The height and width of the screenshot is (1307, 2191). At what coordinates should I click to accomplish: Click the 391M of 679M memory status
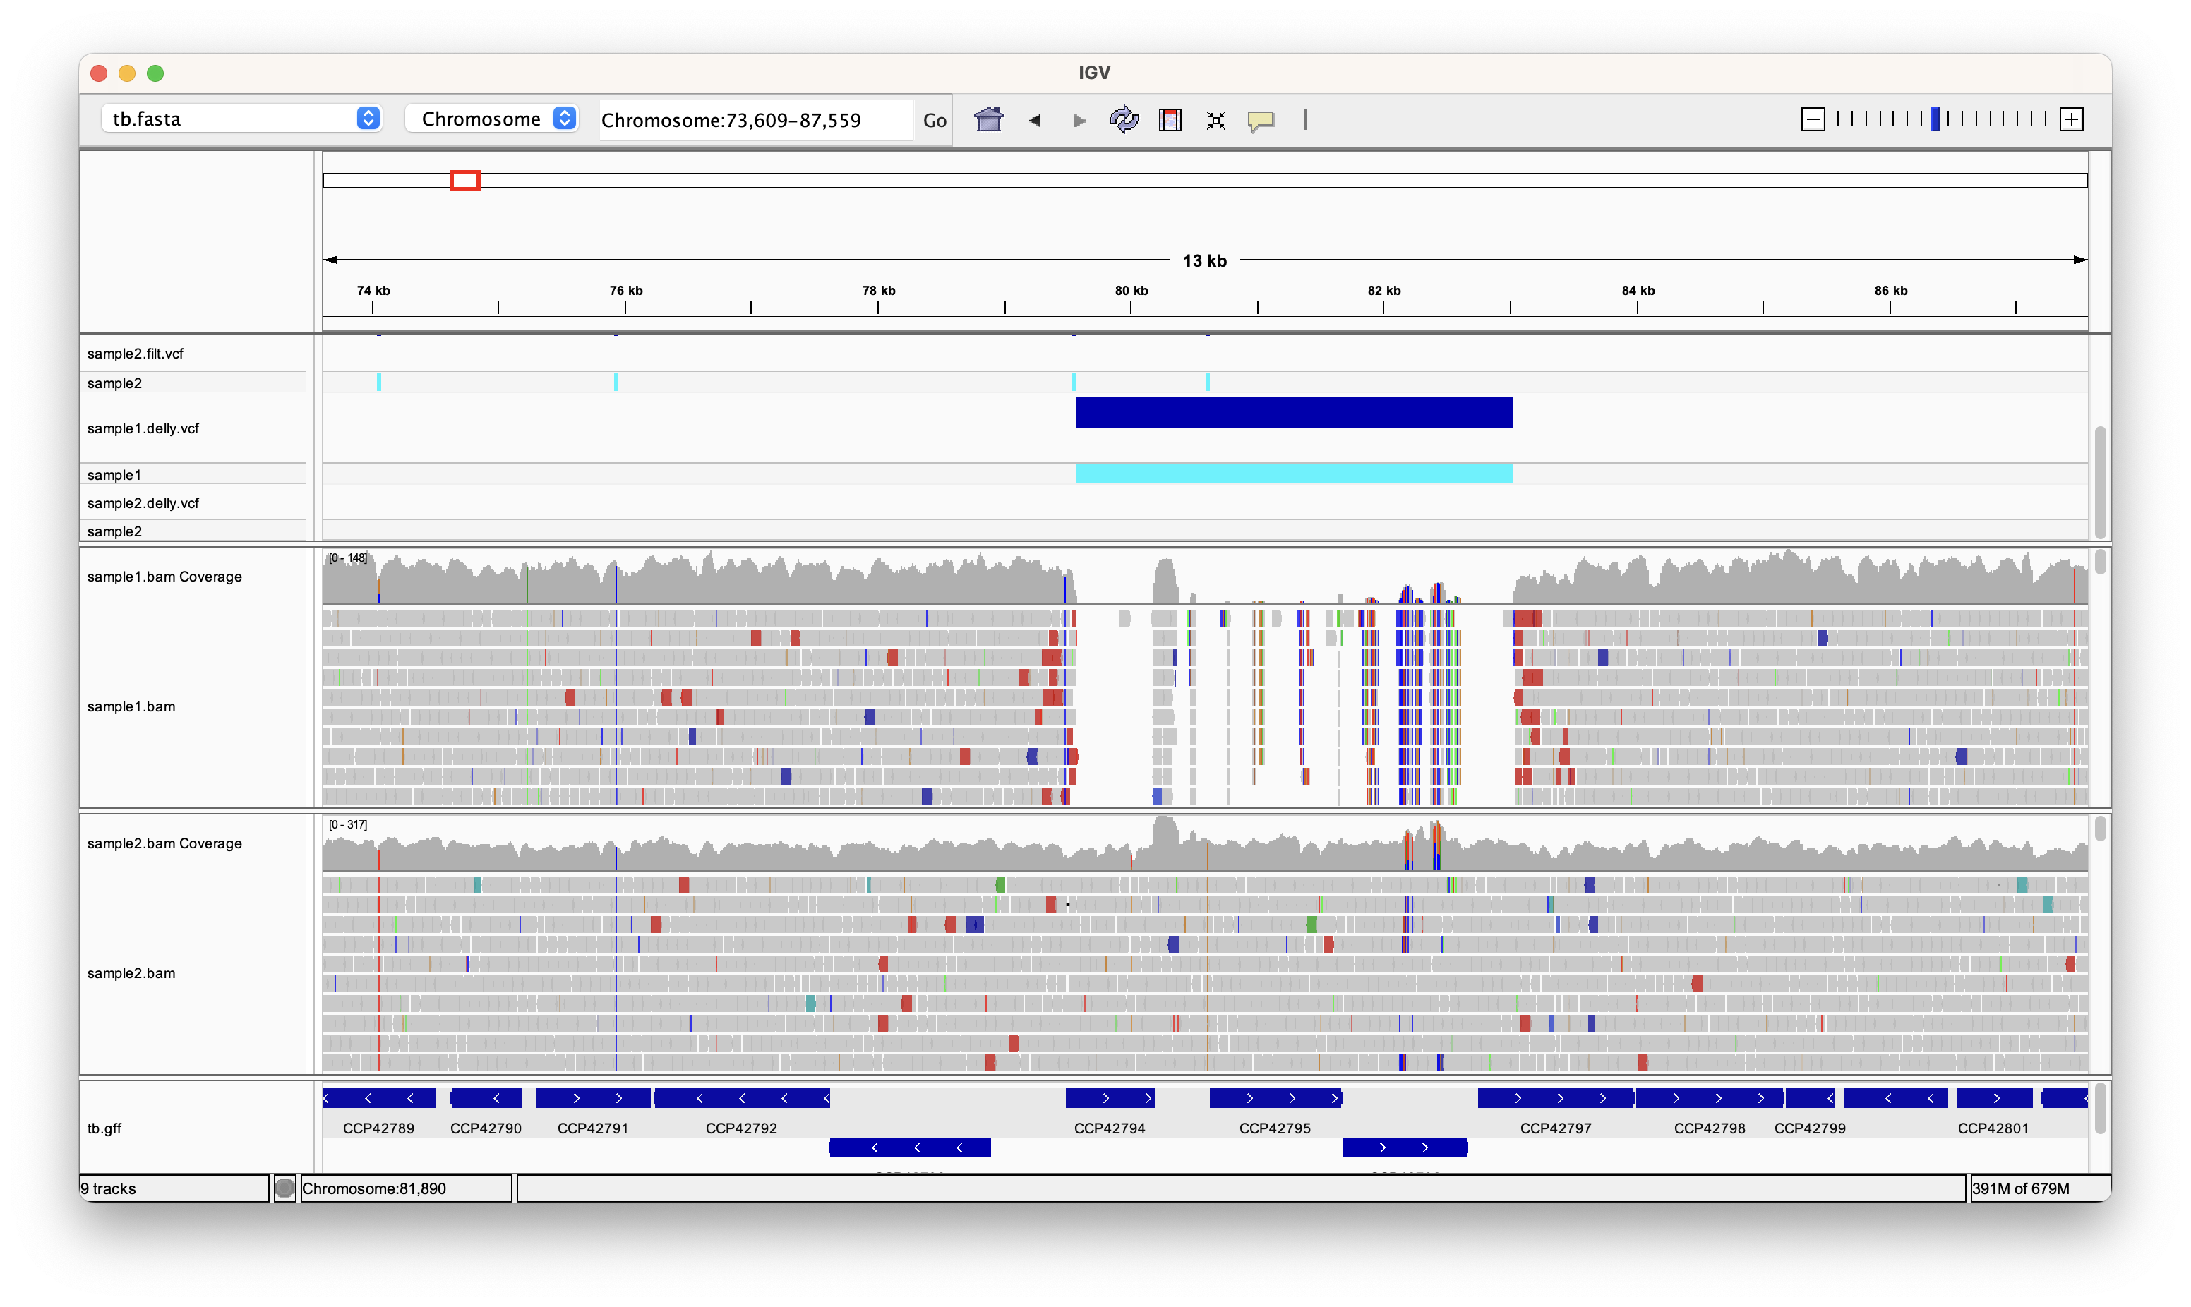click(x=2021, y=1188)
